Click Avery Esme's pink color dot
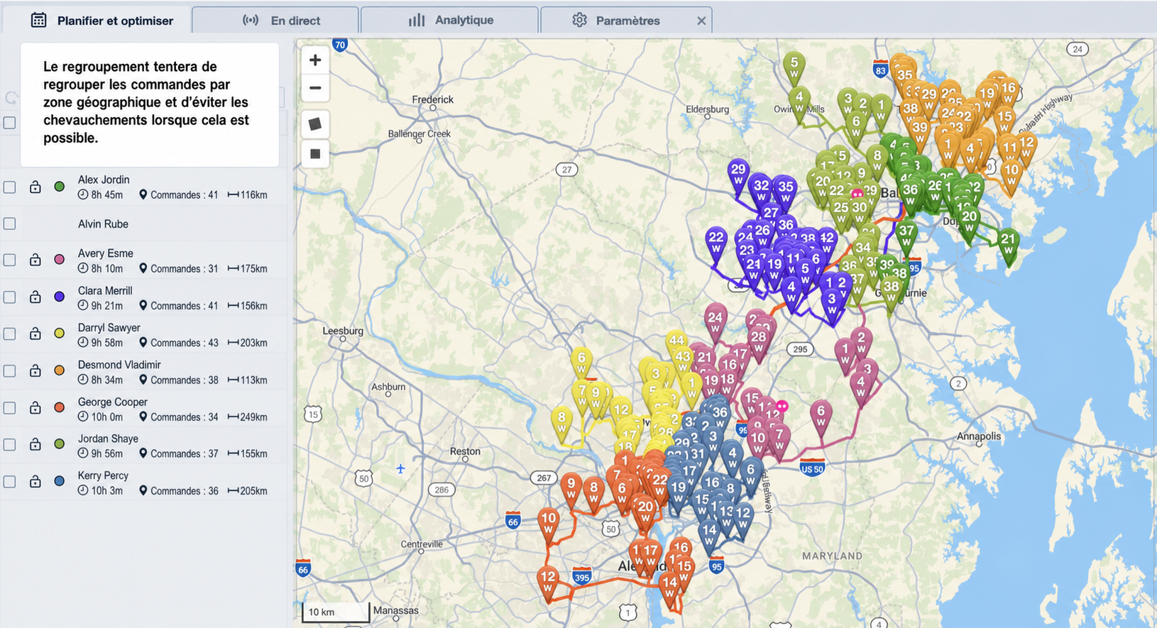 tap(60, 260)
